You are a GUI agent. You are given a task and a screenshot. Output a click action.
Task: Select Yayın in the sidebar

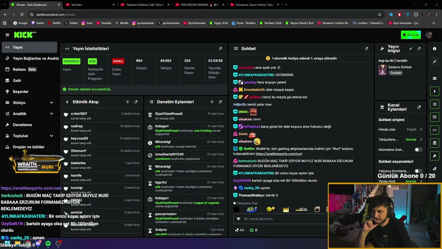pyautogui.click(x=29, y=47)
